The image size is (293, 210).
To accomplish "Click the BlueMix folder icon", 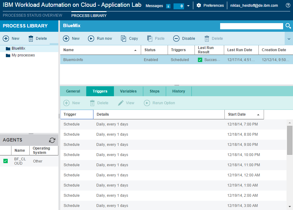I will pyautogui.click(x=8, y=48).
